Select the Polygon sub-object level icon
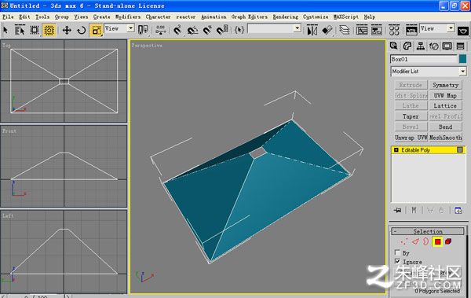This screenshot has height=298, width=471. click(437, 241)
